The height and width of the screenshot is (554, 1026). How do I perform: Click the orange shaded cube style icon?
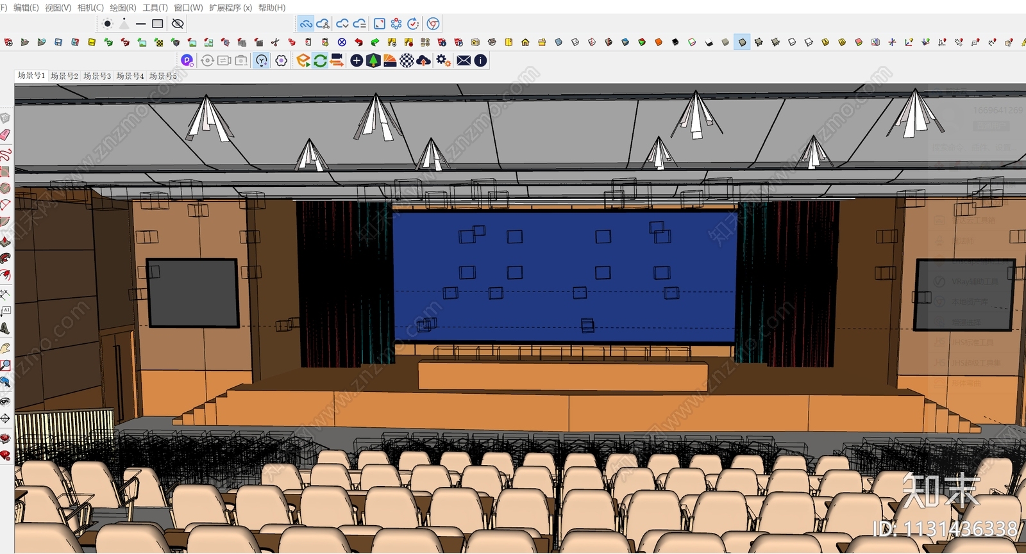[659, 42]
